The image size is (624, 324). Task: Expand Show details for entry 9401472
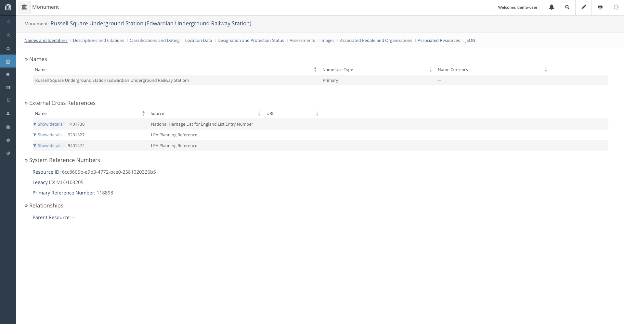click(48, 145)
